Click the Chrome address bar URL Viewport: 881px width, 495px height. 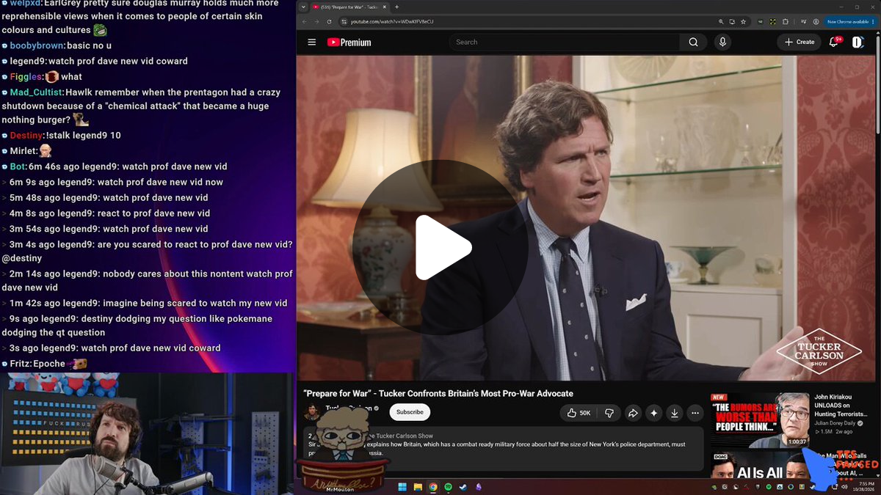391,22
